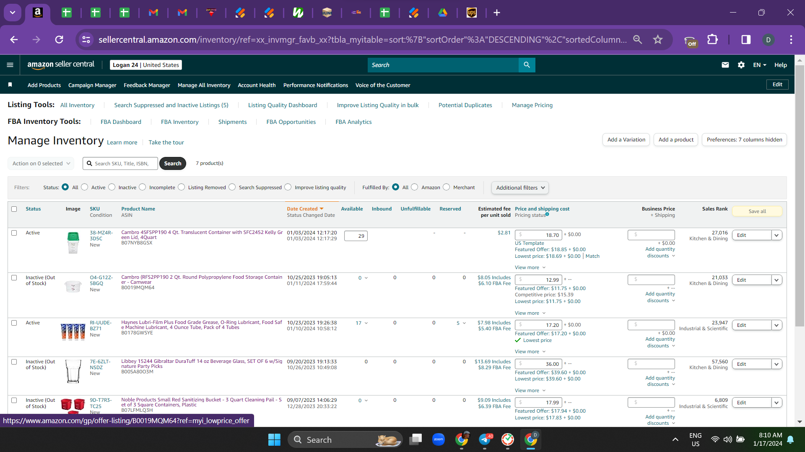Open Zoom from the taskbar
This screenshot has width=805, height=452.
439,439
